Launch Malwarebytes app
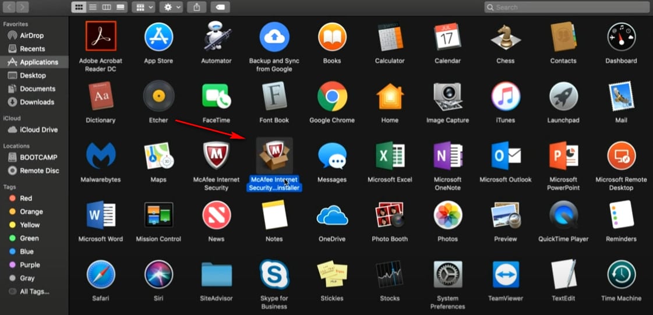653x315 pixels. pos(101,156)
